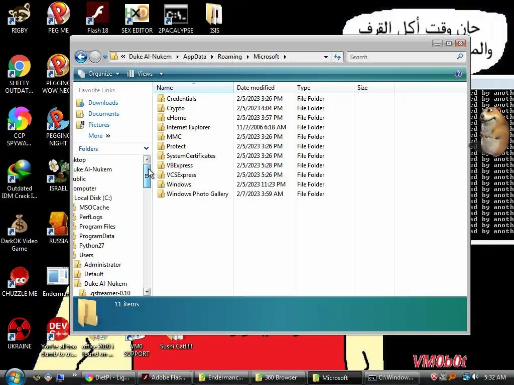
Task: Open the Pictures favorite link
Action: [x=99, y=125]
